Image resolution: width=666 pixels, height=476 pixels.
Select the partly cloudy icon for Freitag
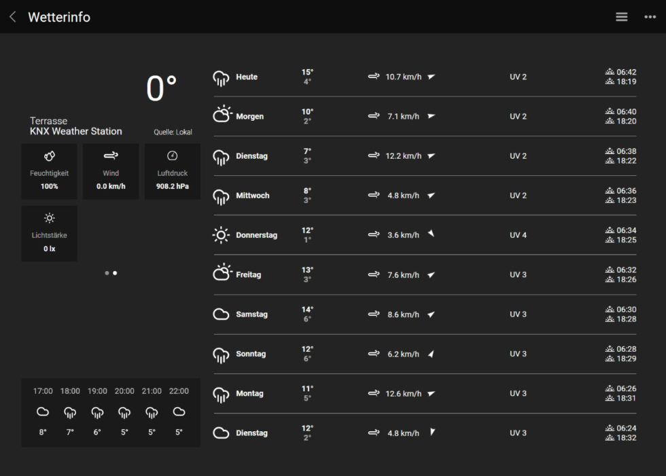(221, 274)
